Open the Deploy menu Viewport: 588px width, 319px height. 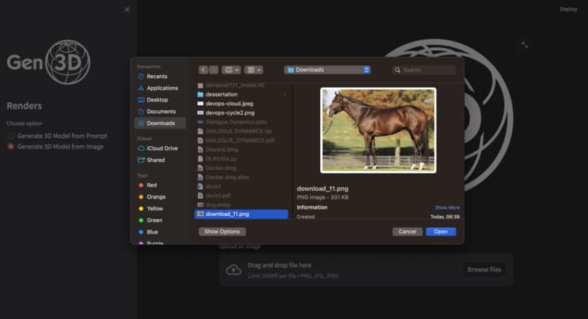568,9
